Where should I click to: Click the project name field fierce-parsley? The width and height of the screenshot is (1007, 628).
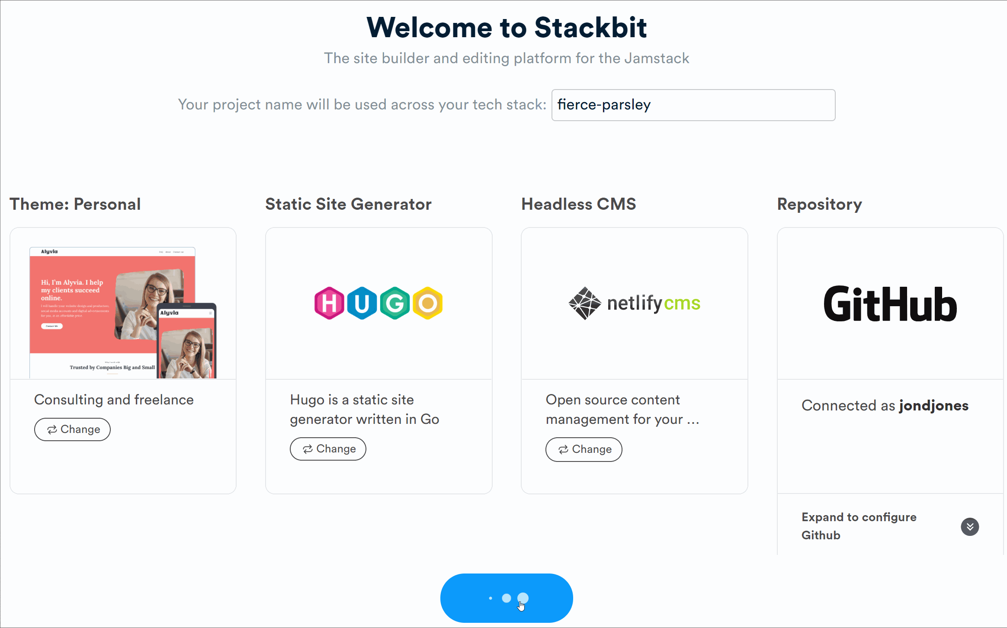point(693,105)
